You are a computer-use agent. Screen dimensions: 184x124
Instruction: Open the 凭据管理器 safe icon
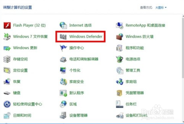tap(119, 93)
